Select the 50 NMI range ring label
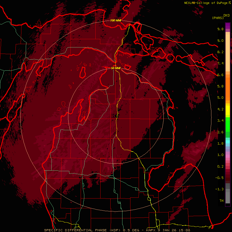This screenshot has height=232, width=232. click(x=116, y=68)
